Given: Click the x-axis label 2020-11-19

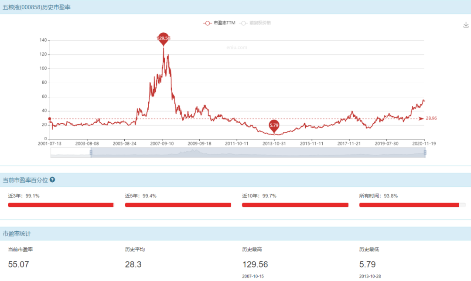Looking at the screenshot, I should coord(424,143).
